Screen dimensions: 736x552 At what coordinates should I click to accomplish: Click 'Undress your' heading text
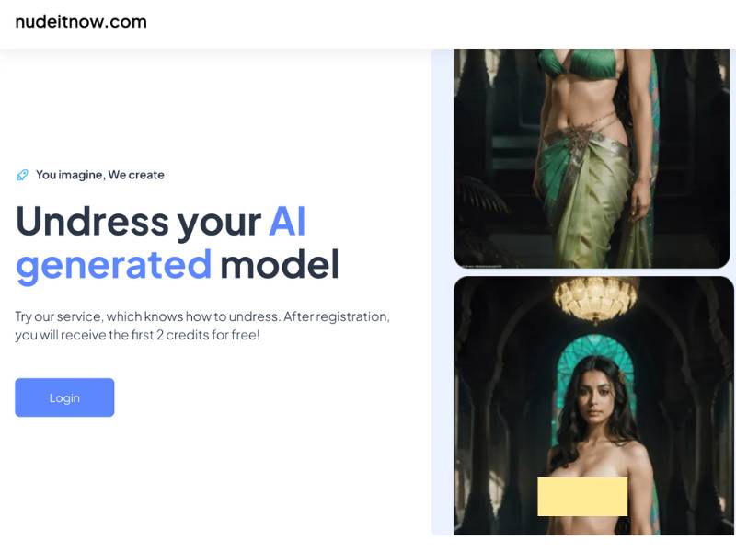coord(139,222)
